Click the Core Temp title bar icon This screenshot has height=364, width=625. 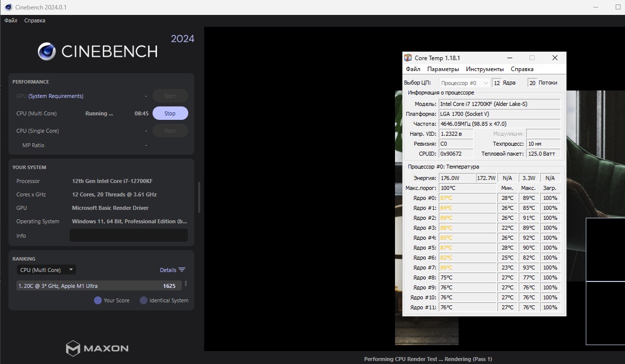[x=408, y=58]
